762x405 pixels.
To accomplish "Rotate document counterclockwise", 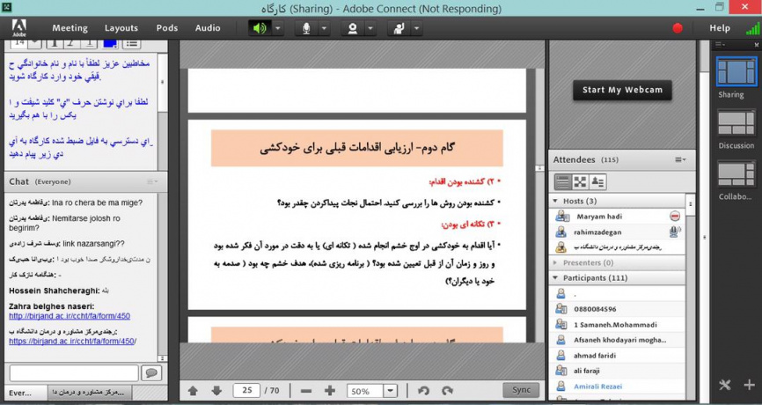I will [424, 390].
